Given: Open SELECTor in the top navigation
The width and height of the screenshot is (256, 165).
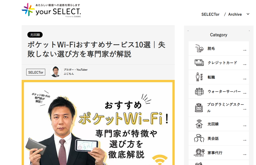Looking at the screenshot, I should [x=210, y=14].
